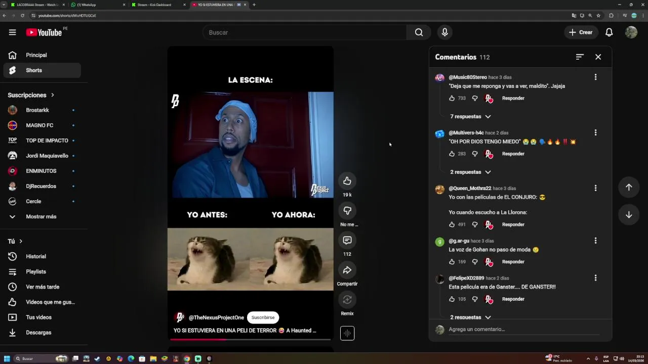Viewport: 648px width, 364px height.
Task: Expand 7 respuestas under Music80Stereo comment
Action: (x=470, y=116)
